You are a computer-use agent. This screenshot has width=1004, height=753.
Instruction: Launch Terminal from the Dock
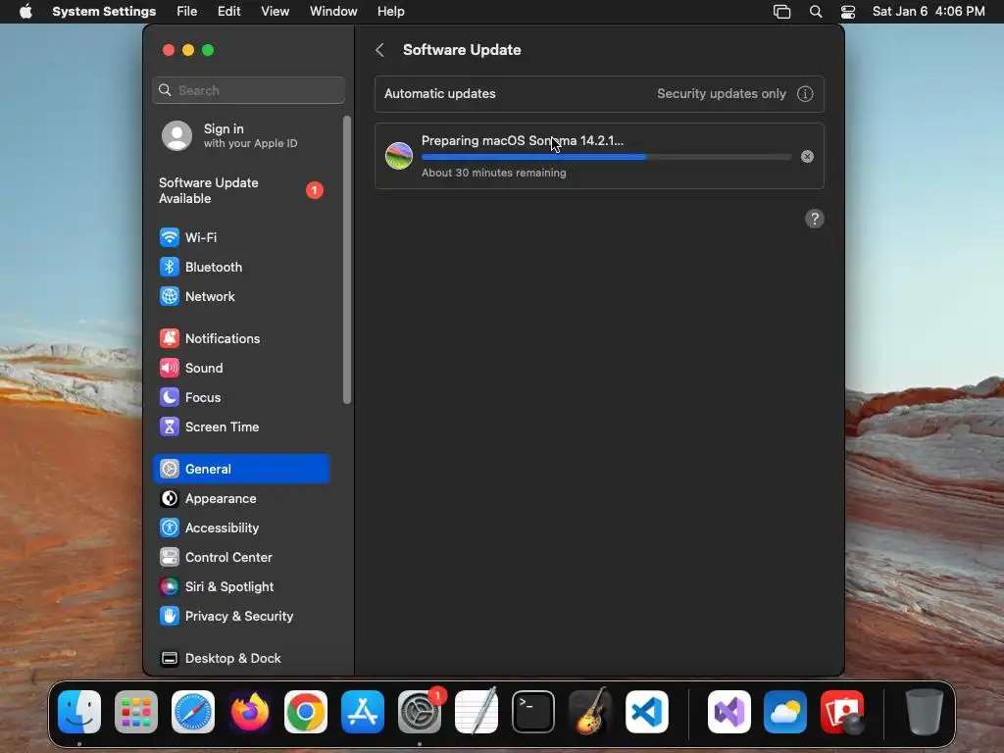click(x=532, y=712)
